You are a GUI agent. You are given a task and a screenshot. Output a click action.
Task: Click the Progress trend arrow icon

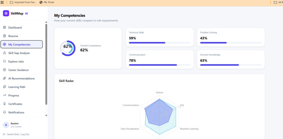click(5, 95)
